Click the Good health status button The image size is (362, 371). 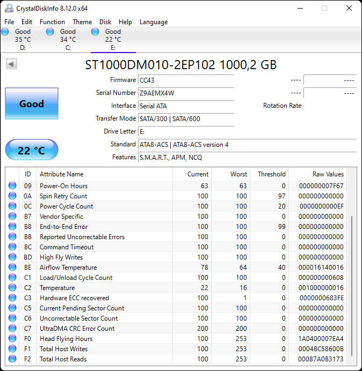pos(32,103)
